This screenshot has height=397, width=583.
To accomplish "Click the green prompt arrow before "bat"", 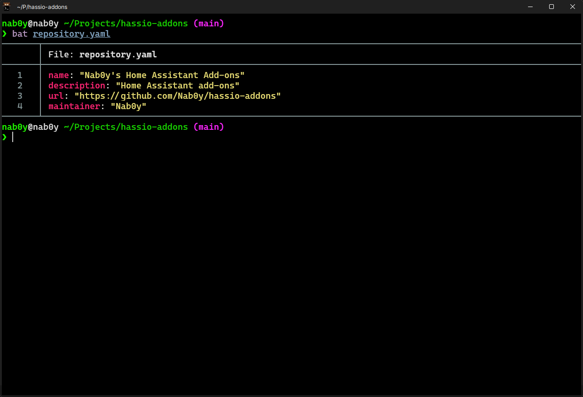I will (5, 34).
